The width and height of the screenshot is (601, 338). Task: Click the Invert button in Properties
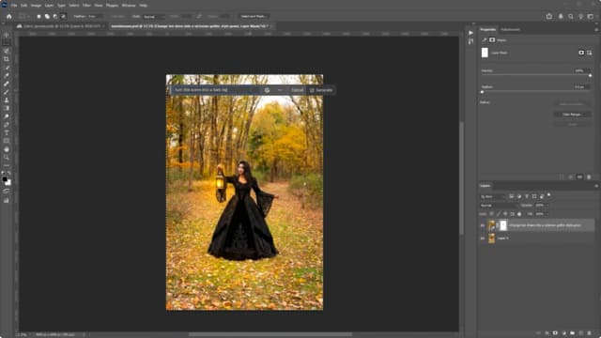click(572, 124)
